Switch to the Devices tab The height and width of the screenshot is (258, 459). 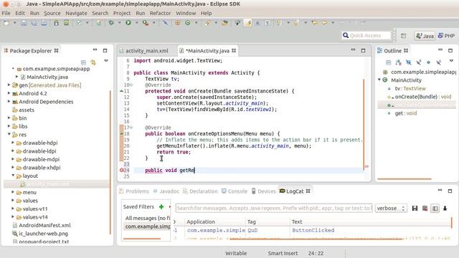[264, 191]
